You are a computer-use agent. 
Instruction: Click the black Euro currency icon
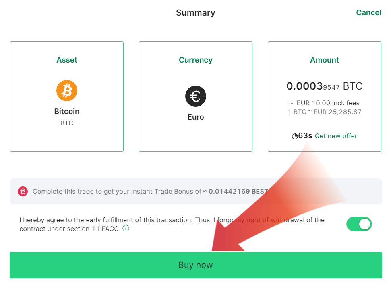click(196, 96)
